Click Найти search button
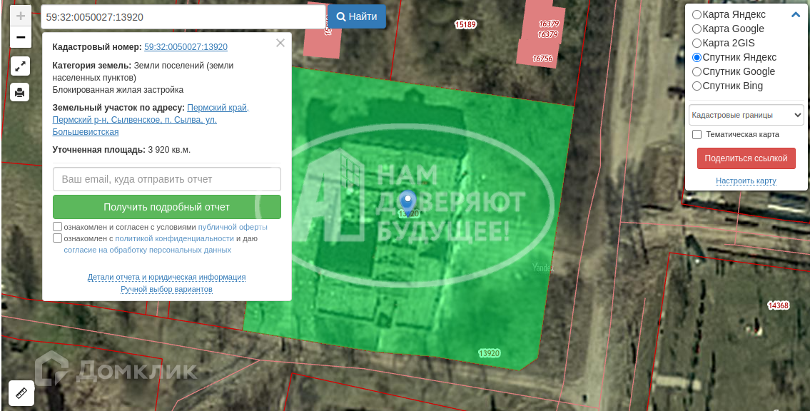 coord(356,16)
